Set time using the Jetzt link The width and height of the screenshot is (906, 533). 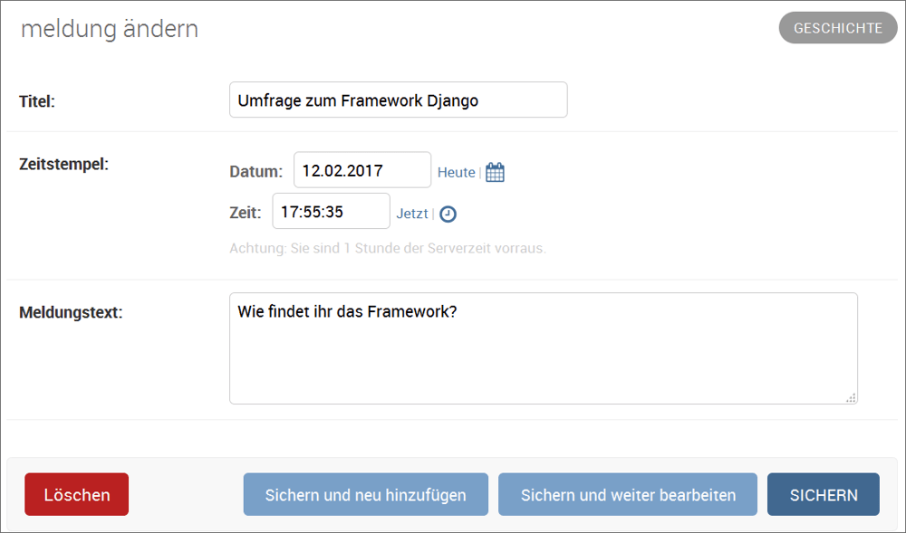tap(411, 214)
